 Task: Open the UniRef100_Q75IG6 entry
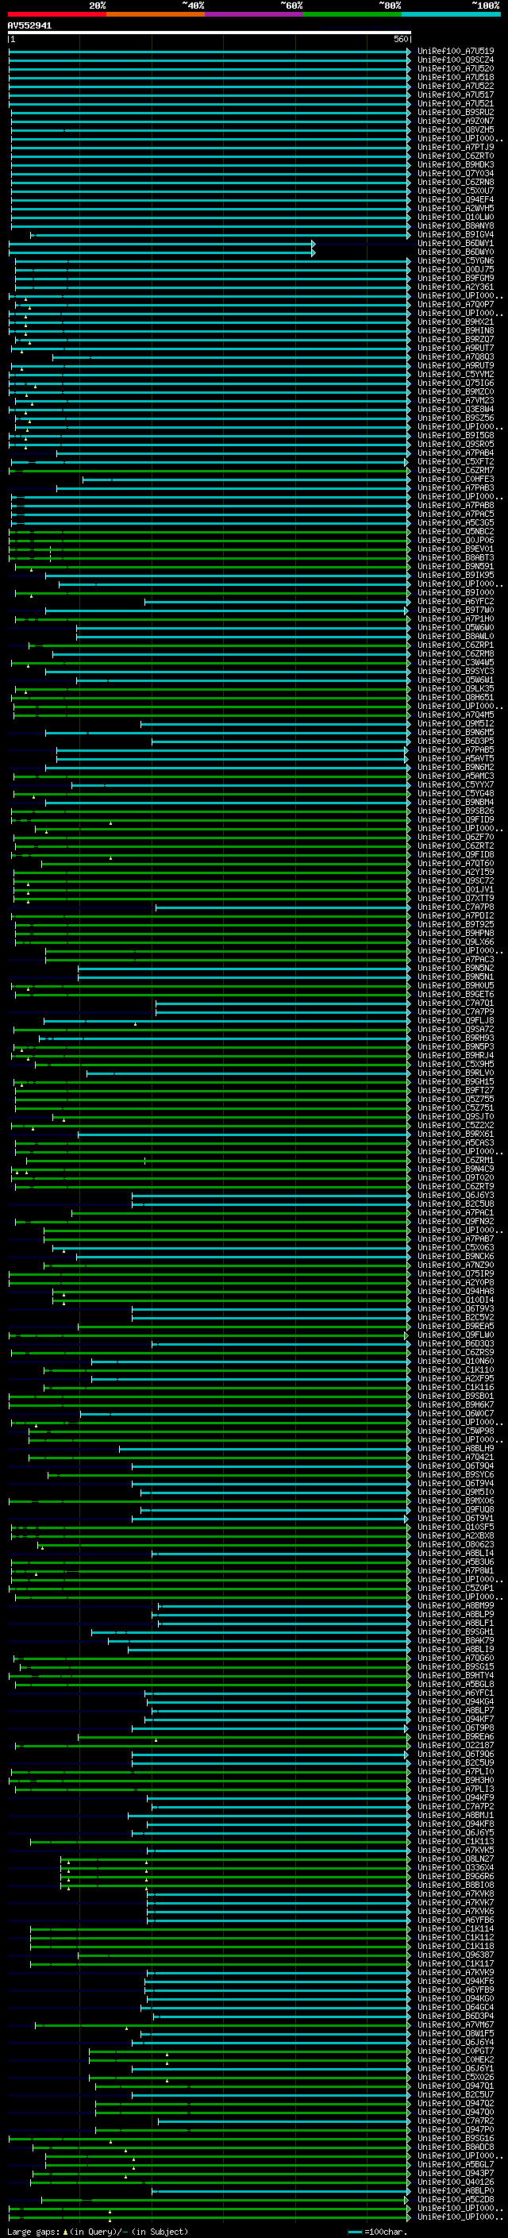(x=456, y=383)
